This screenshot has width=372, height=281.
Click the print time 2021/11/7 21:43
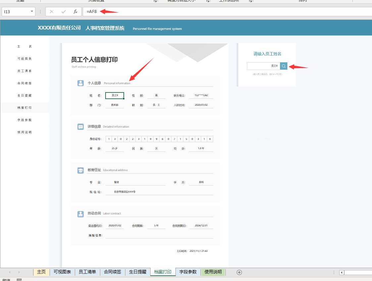point(199,251)
